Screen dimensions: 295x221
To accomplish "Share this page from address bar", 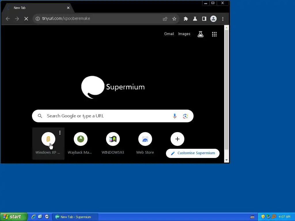I will (x=165, y=19).
